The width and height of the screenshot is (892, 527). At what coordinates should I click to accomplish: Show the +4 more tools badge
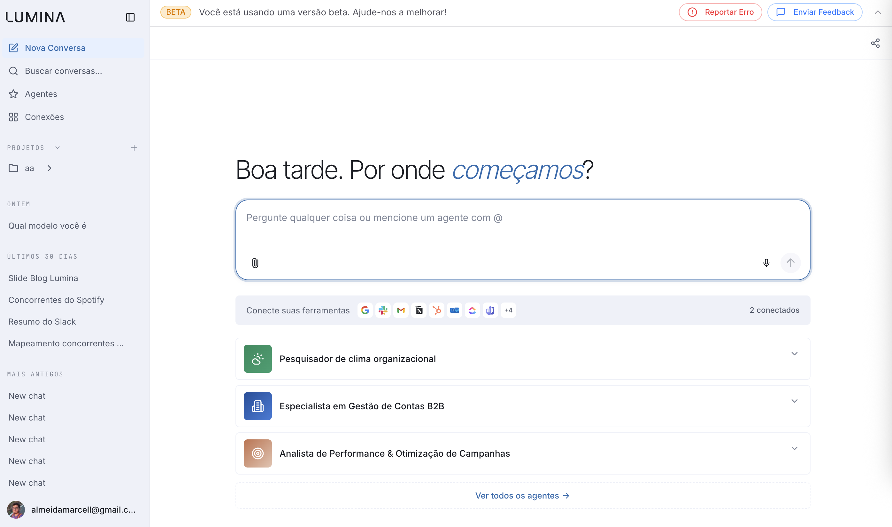point(508,310)
